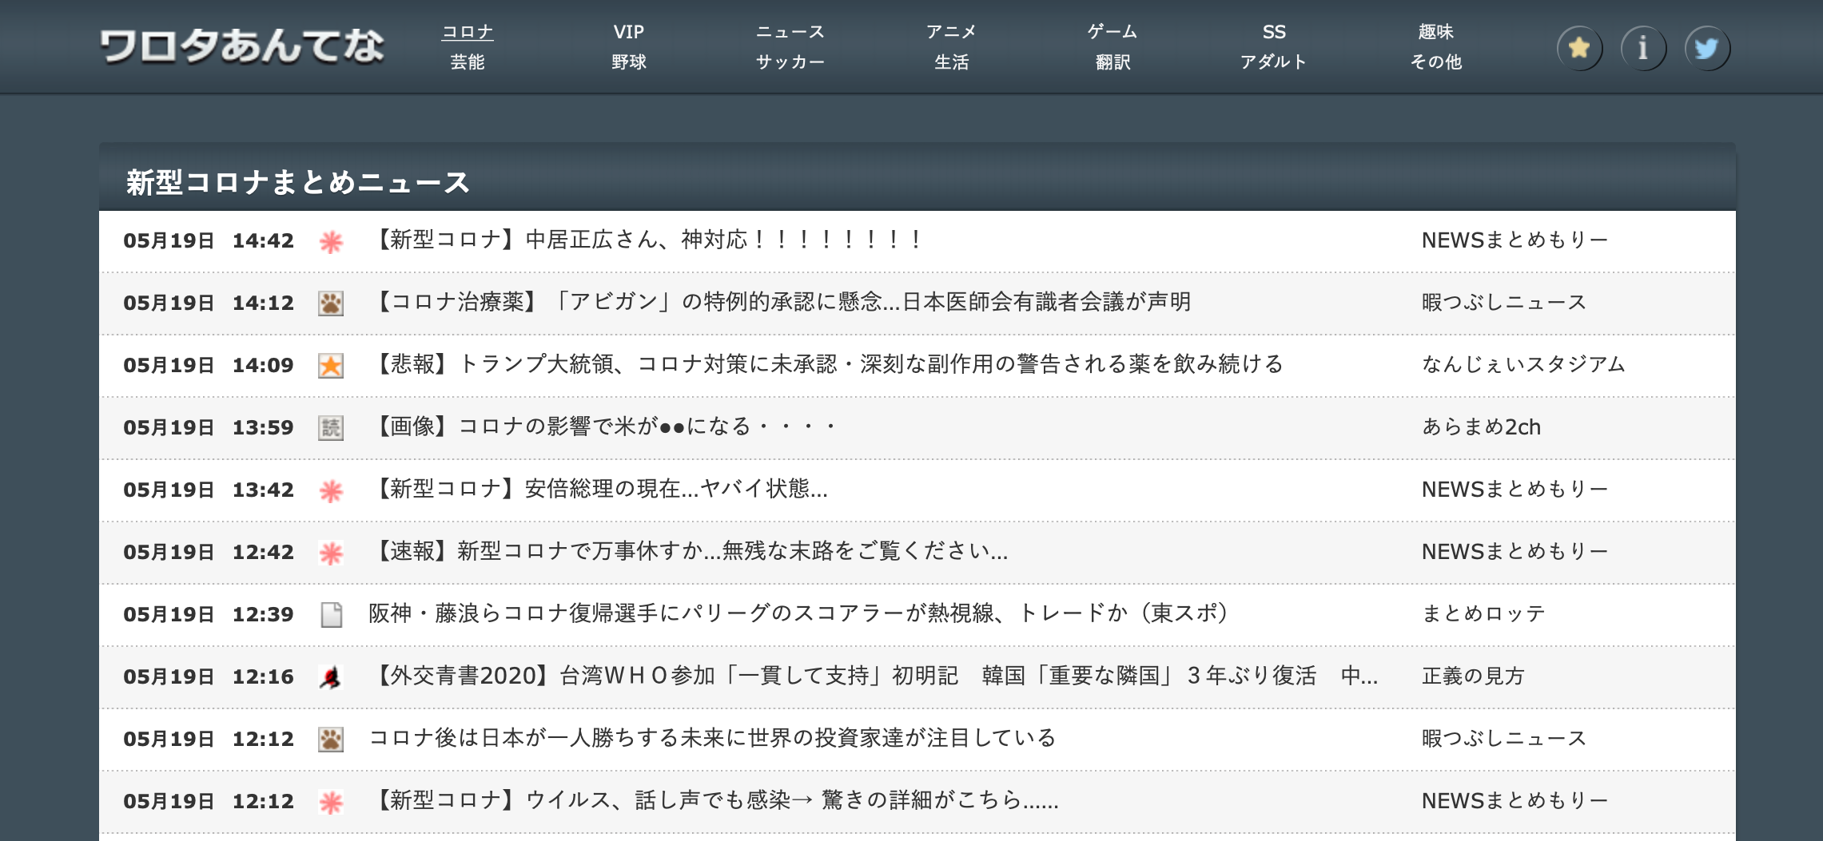Open ウイルス、話し声でも感染 article

(714, 800)
